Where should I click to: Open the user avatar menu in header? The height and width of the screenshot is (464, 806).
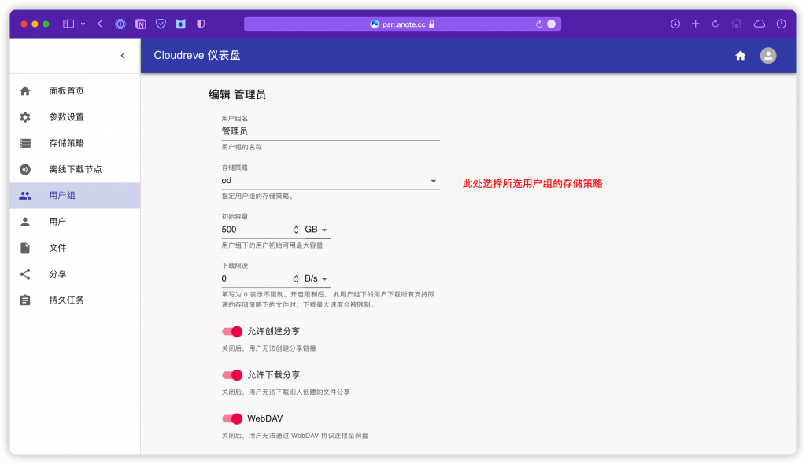coord(767,56)
